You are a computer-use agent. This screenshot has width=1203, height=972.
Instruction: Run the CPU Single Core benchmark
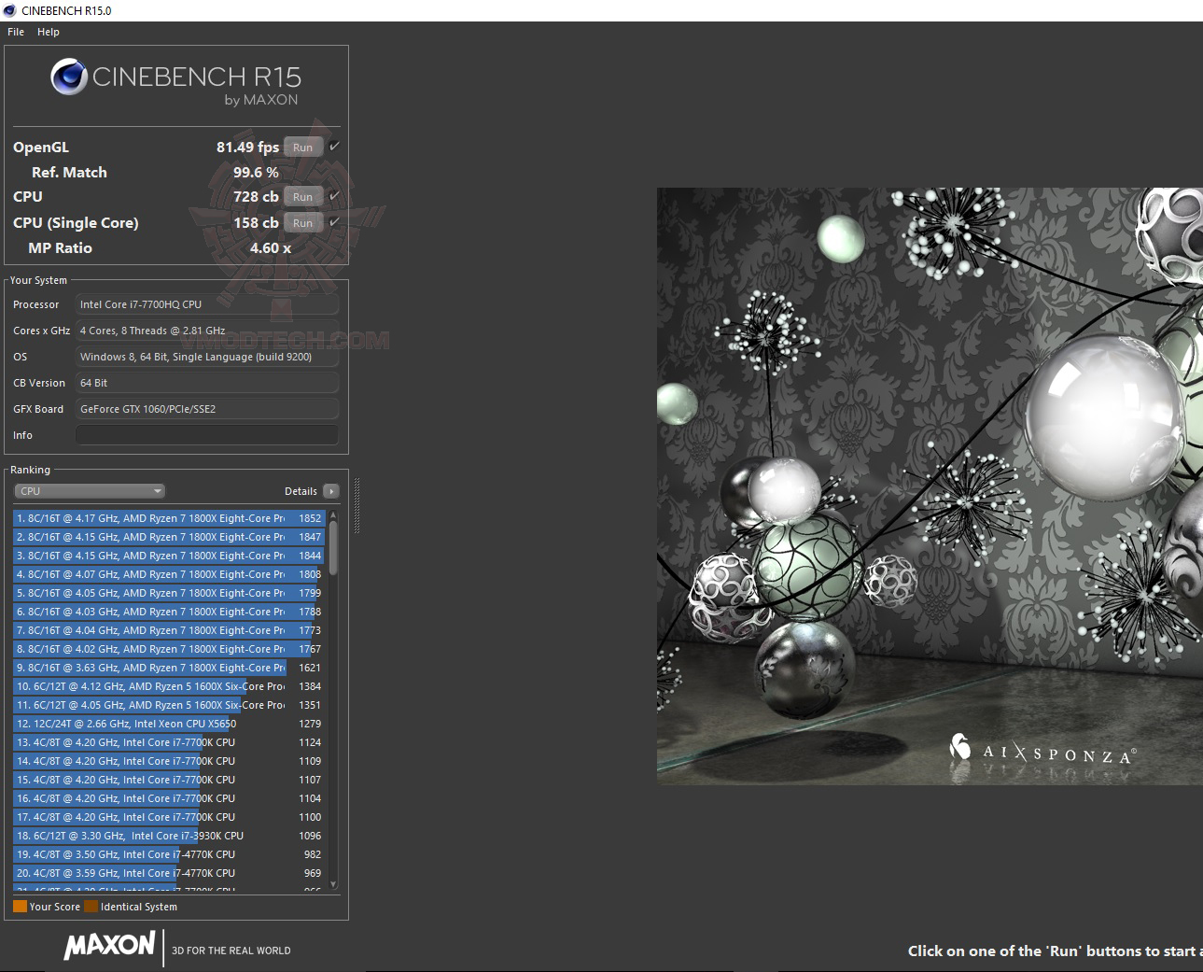303,223
